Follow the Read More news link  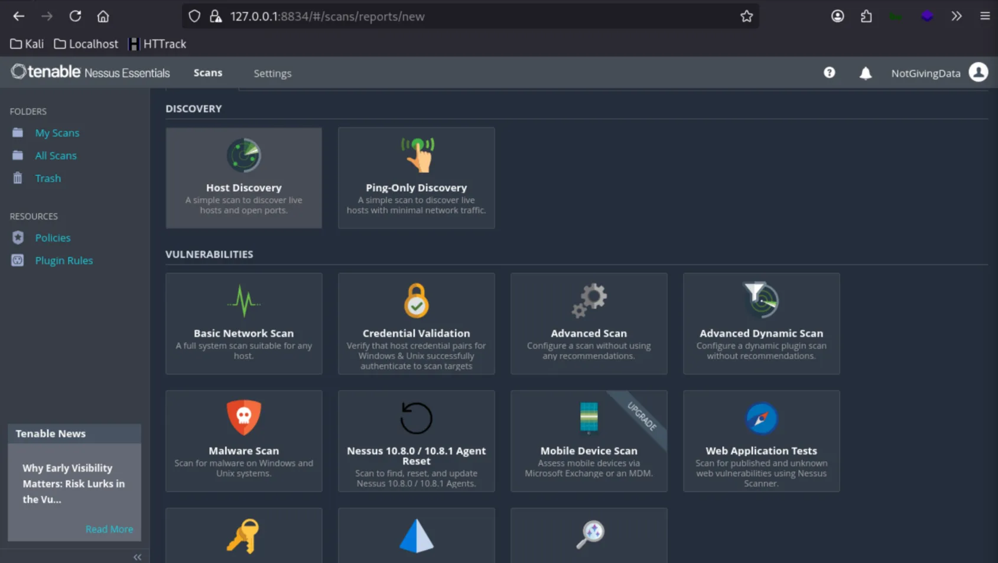pos(109,529)
